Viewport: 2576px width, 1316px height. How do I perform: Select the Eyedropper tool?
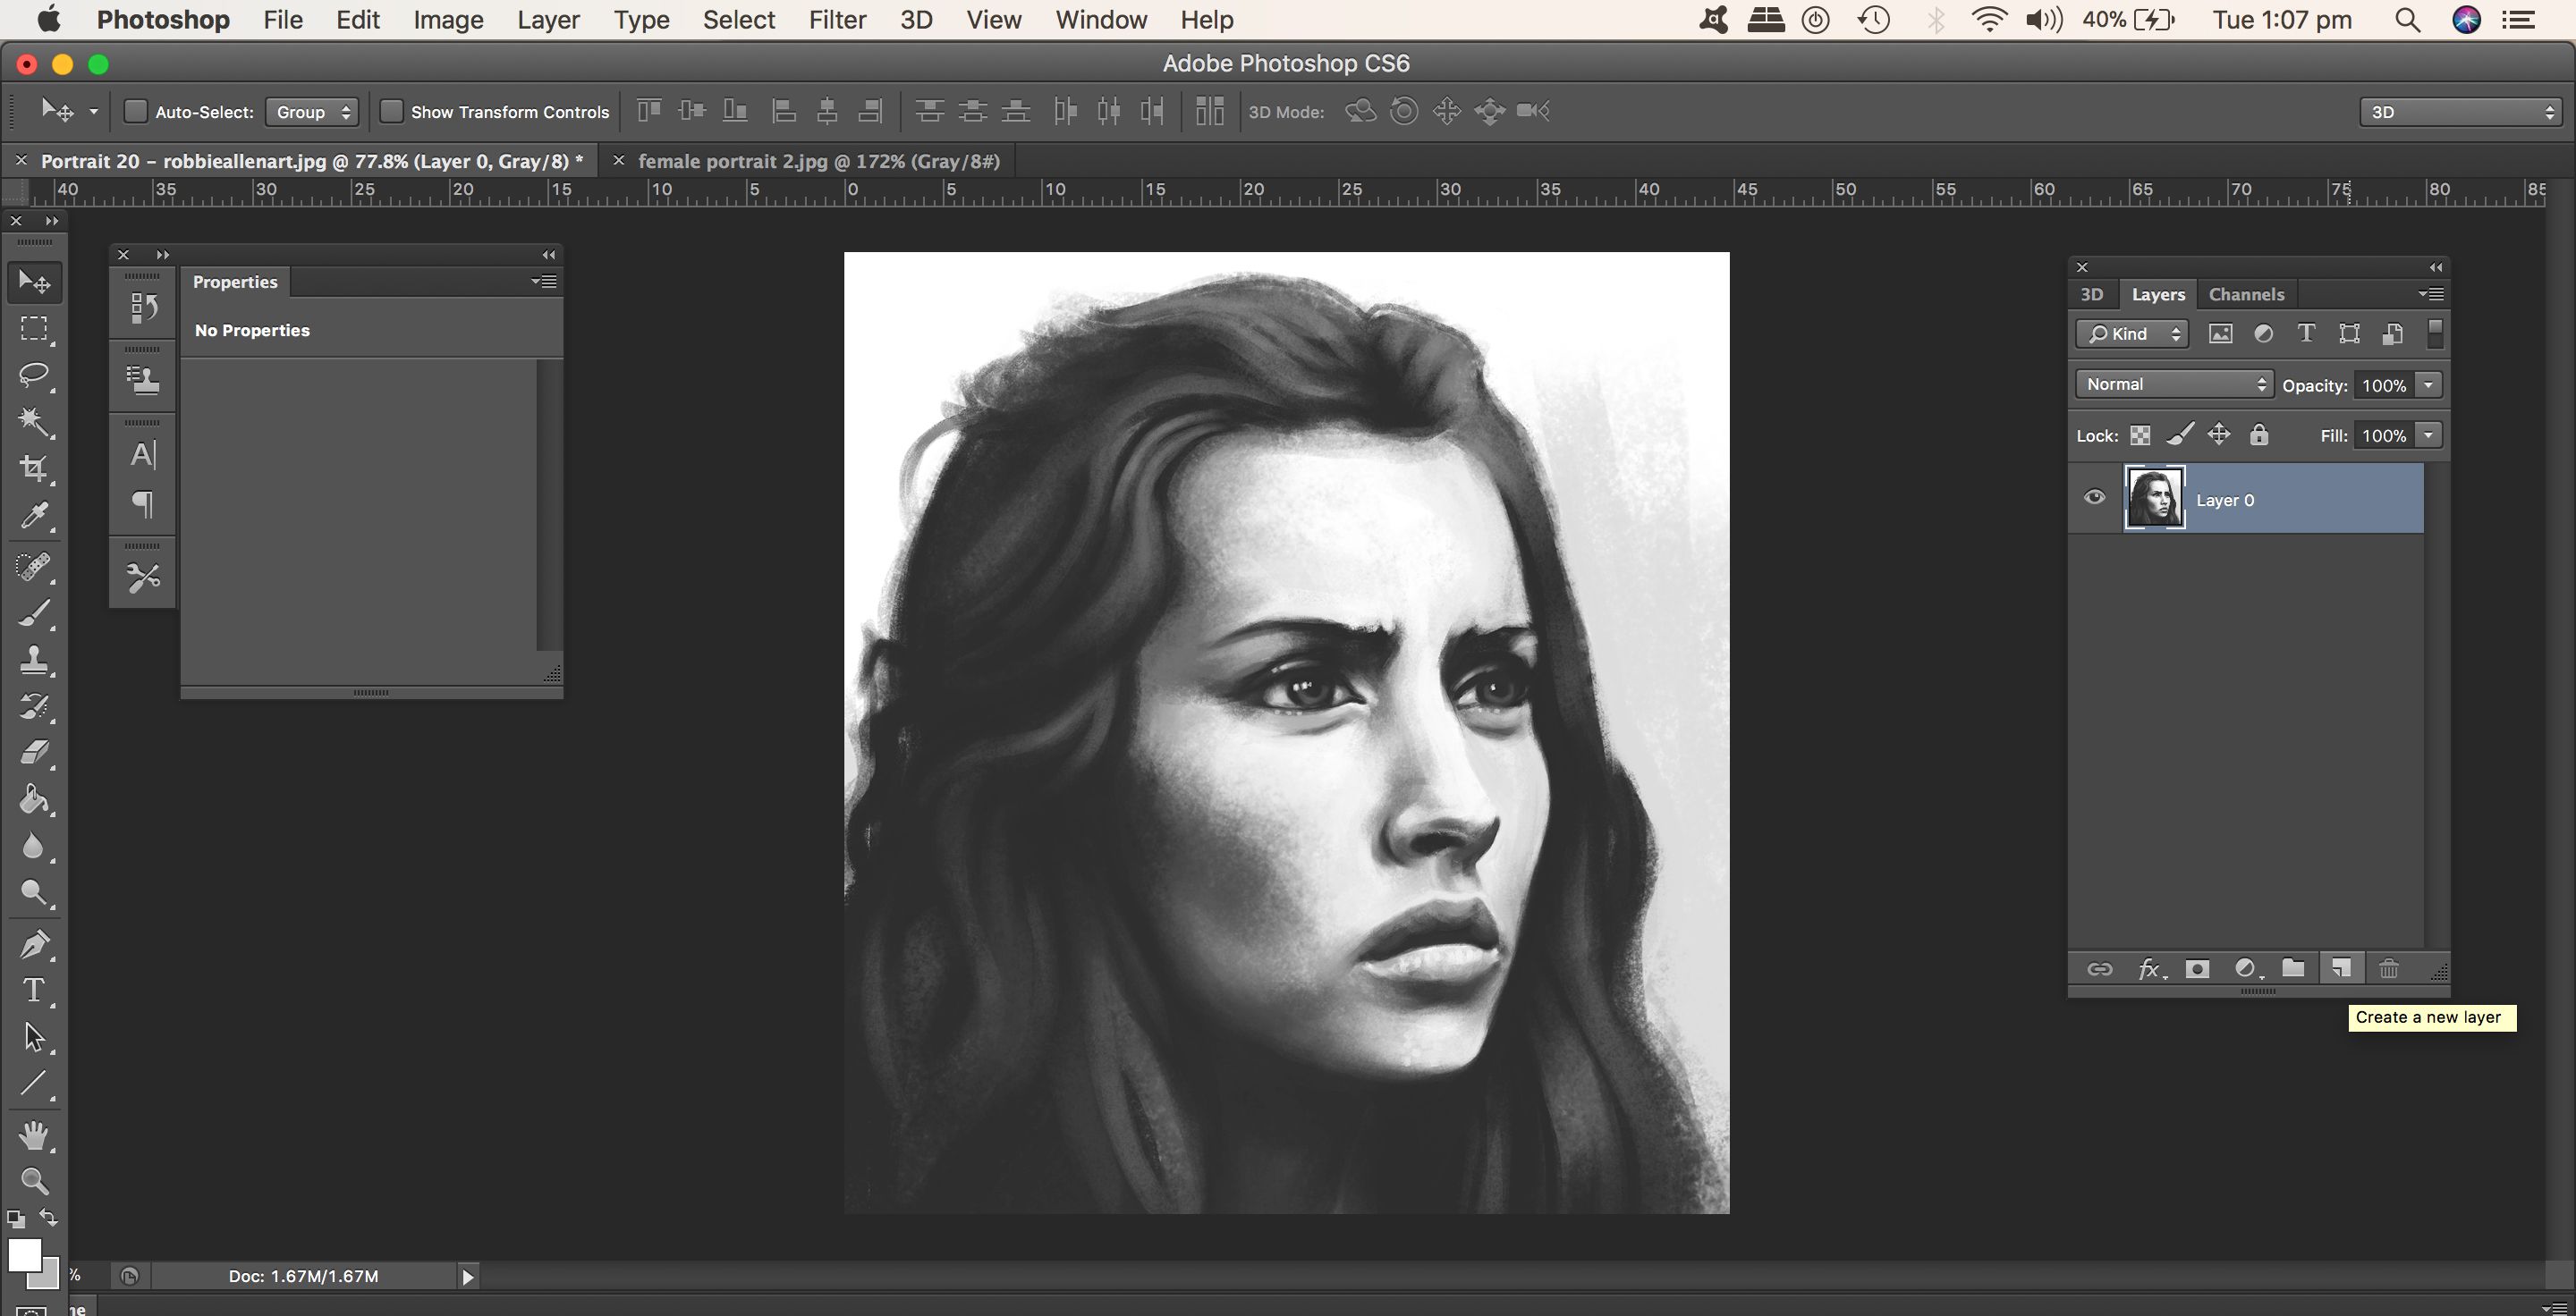tap(34, 516)
